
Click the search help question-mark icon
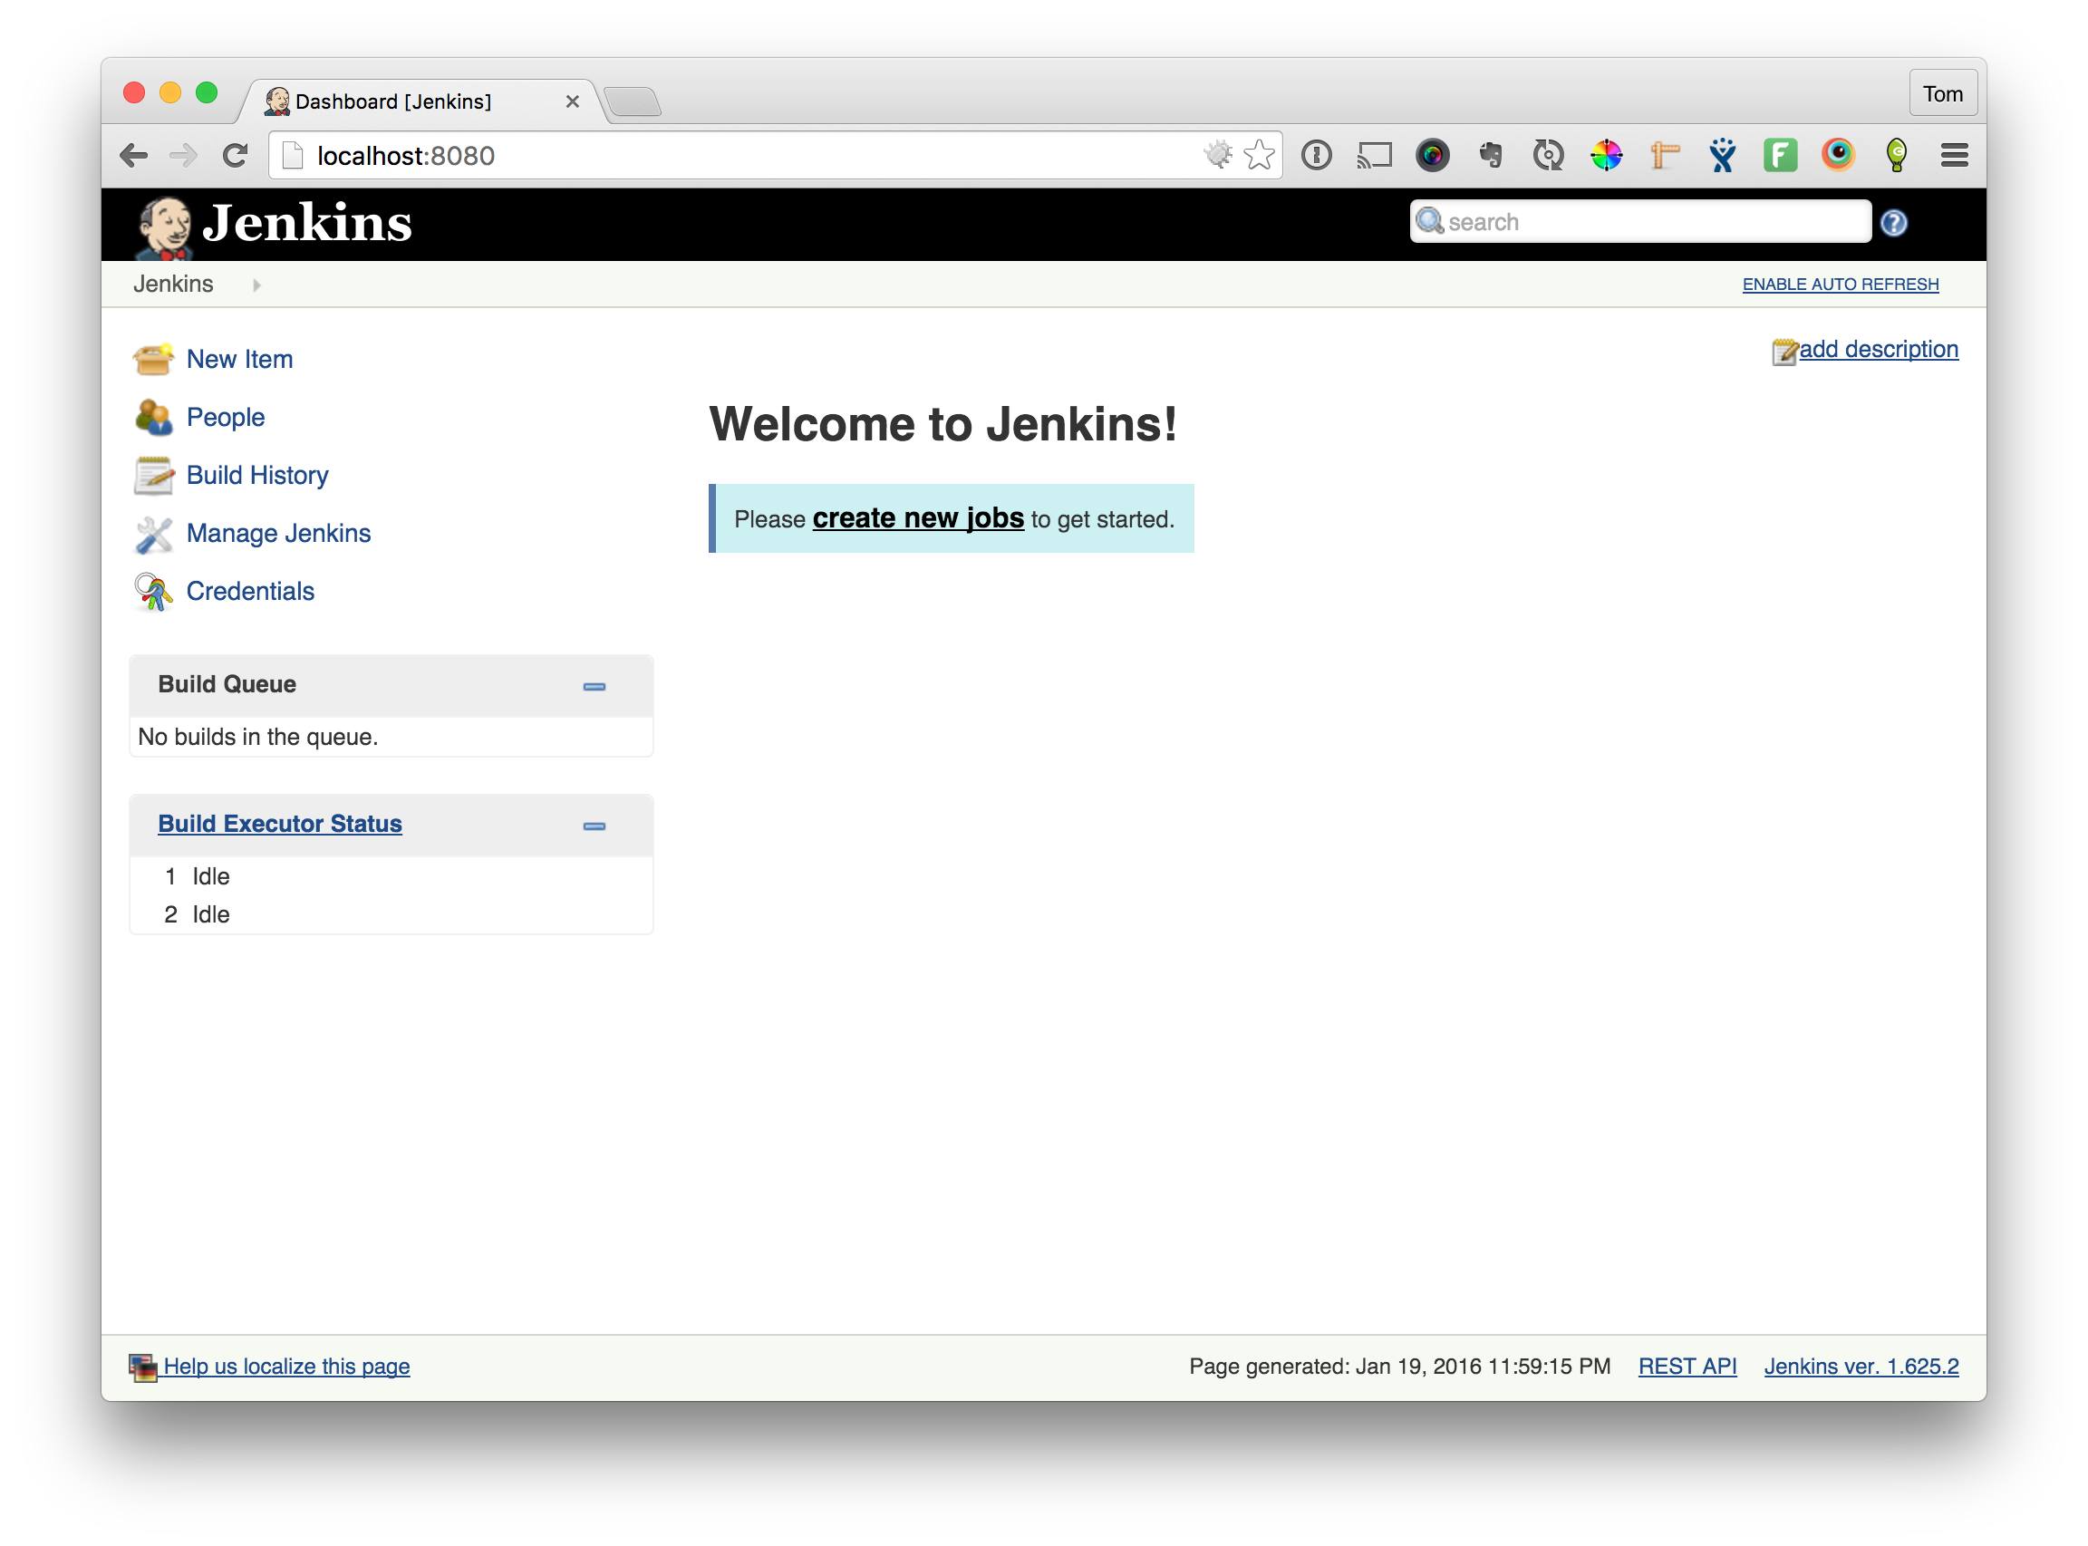(x=1893, y=223)
